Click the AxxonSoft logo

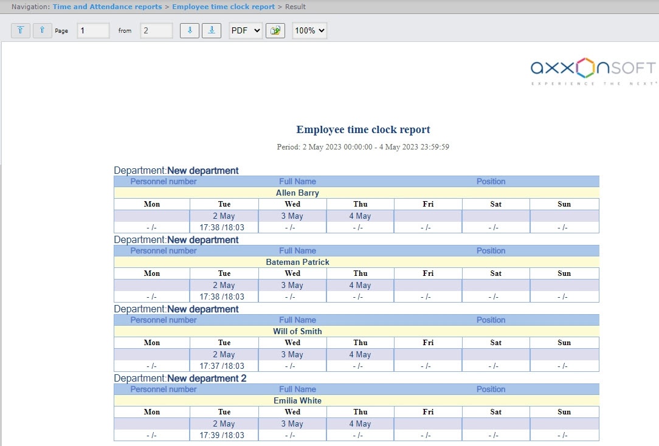[x=593, y=70]
